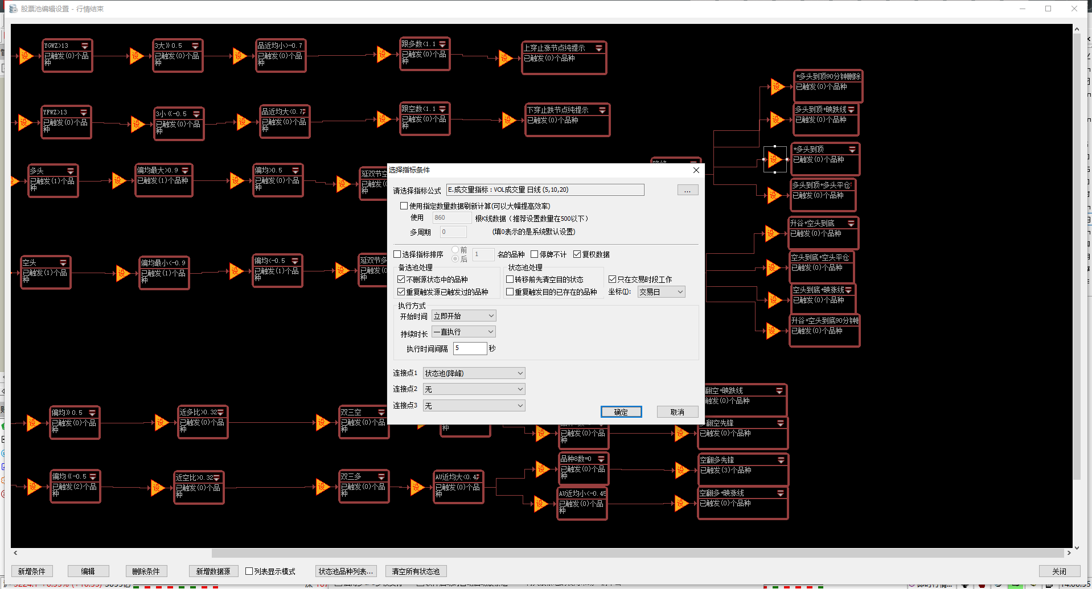1092x589 pixels.
Task: Click the 执行时间间隔 seconds input field
Action: (x=470, y=348)
